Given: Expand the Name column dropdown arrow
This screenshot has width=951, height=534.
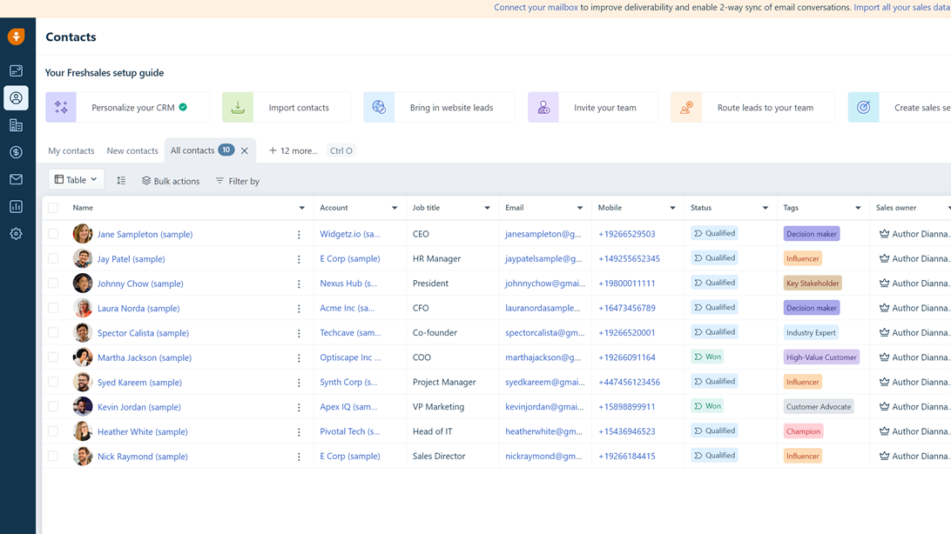Looking at the screenshot, I should (301, 208).
